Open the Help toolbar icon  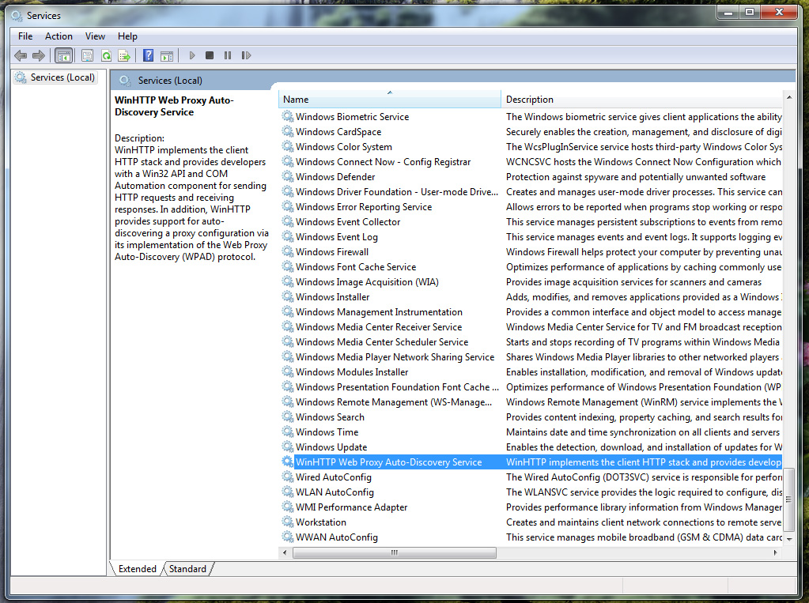coord(148,55)
